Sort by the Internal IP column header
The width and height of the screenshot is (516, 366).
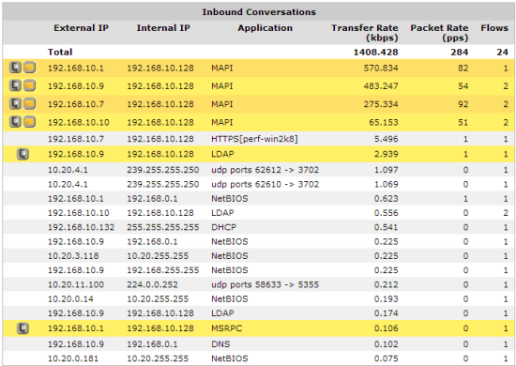coord(163,28)
